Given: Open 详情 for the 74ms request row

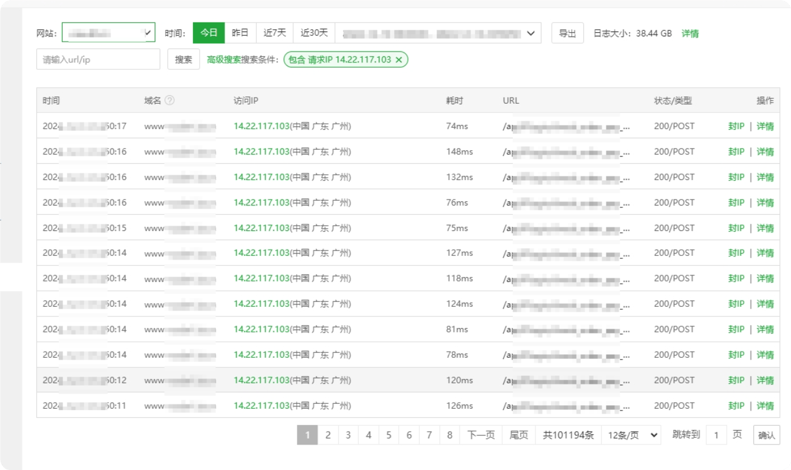Looking at the screenshot, I should [765, 126].
